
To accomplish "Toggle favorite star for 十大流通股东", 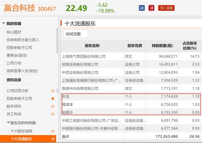I will (53, 139).
